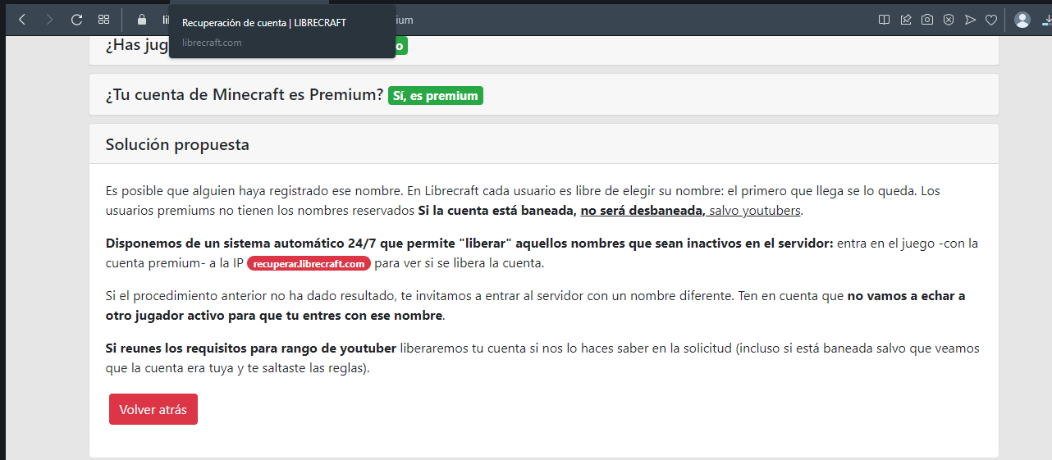Click the green 'Sí, es premium' badge
The height and width of the screenshot is (460, 1052).
click(436, 96)
